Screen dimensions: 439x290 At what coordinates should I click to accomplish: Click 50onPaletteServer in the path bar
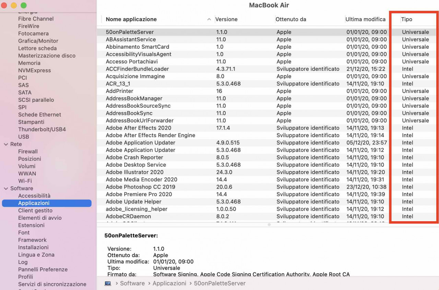pyautogui.click(x=220, y=283)
